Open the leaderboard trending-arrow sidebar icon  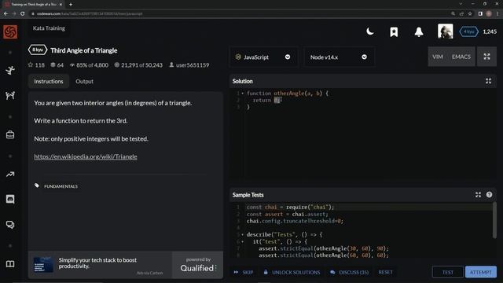10,175
